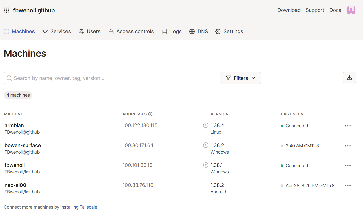Switch to the Logs tab
Viewport: 363px width, 214px height.
172,31
